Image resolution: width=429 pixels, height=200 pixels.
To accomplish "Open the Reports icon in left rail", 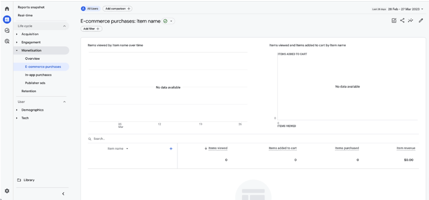I will 7,19.
